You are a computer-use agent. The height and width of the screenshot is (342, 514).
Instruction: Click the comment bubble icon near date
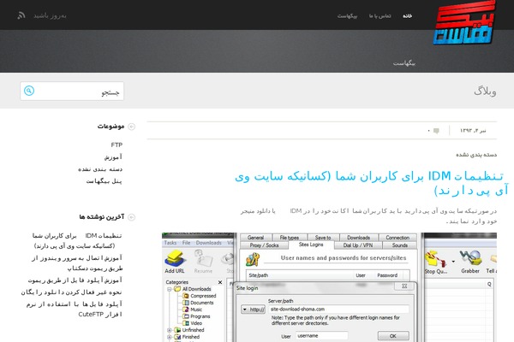436,131
